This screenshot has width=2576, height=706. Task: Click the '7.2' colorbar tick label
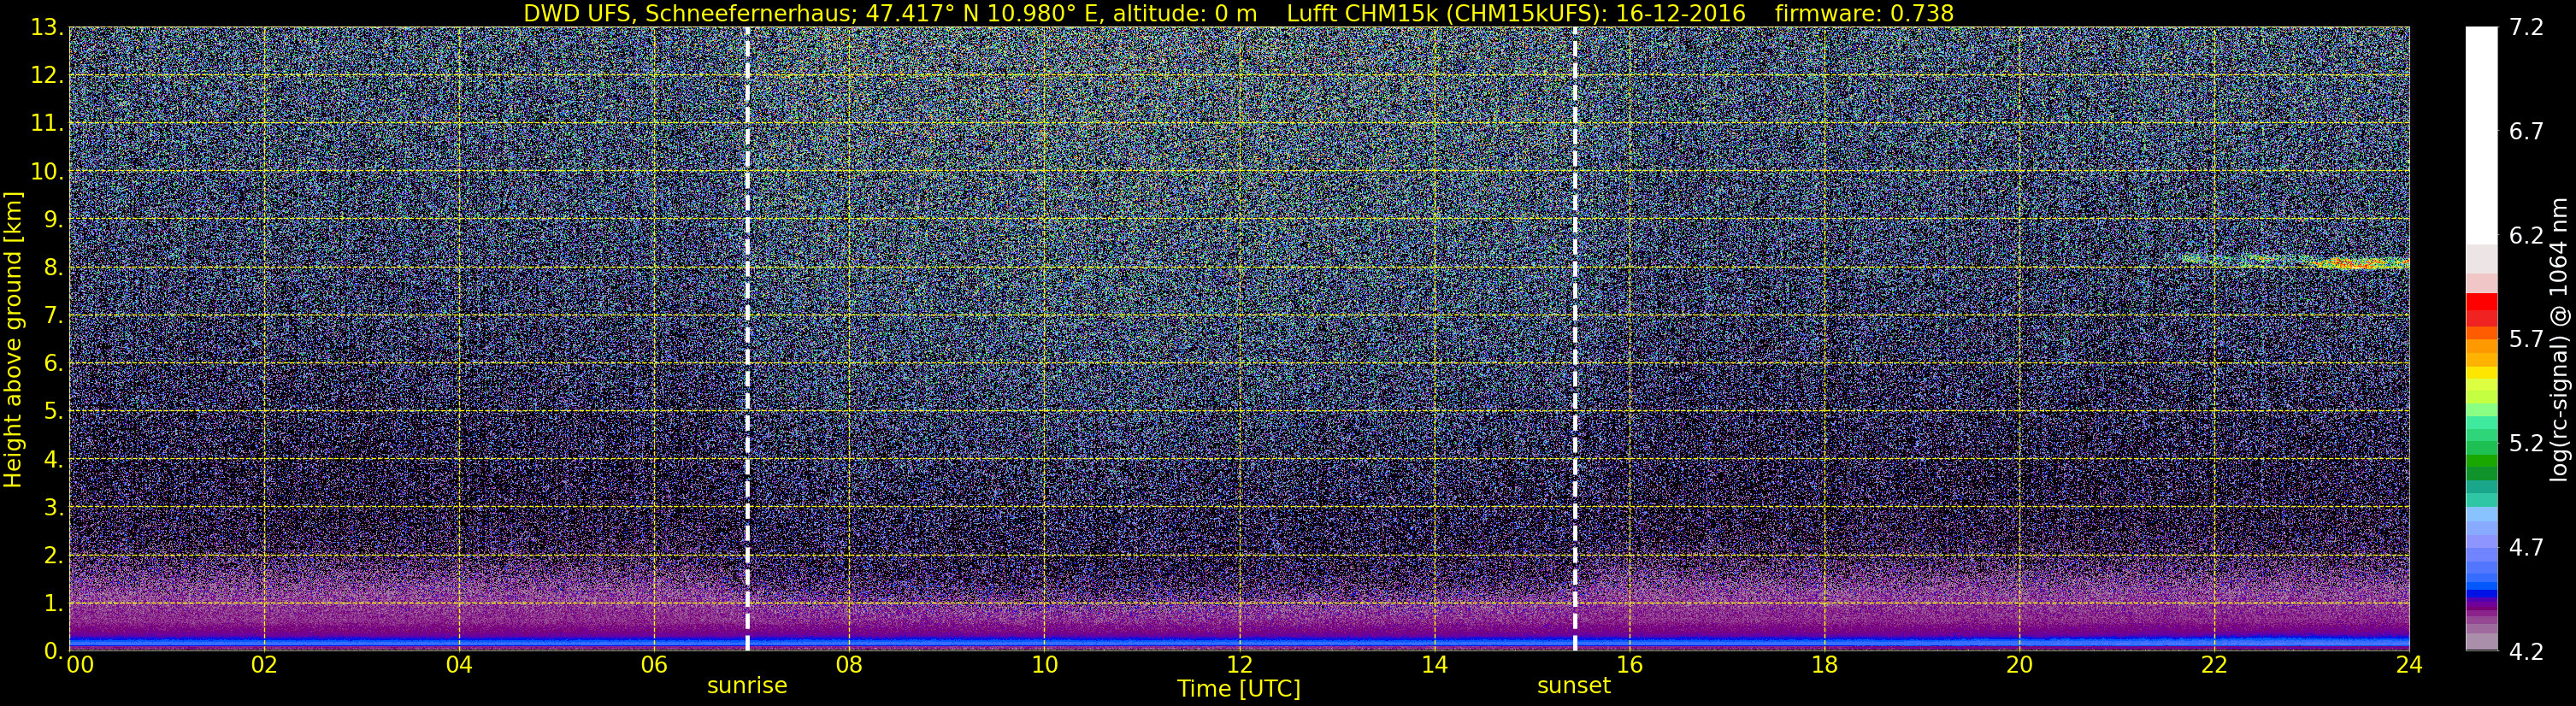(2526, 28)
